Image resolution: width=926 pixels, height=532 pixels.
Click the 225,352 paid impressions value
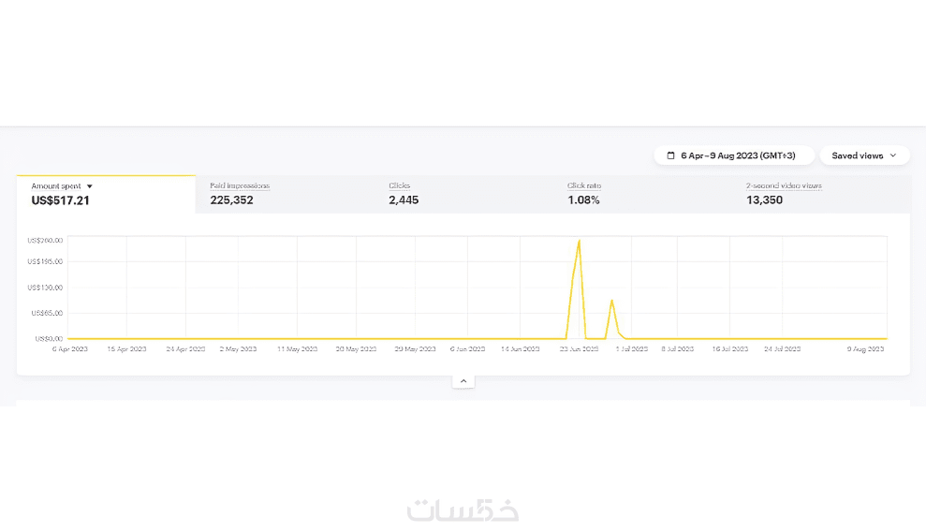click(231, 200)
